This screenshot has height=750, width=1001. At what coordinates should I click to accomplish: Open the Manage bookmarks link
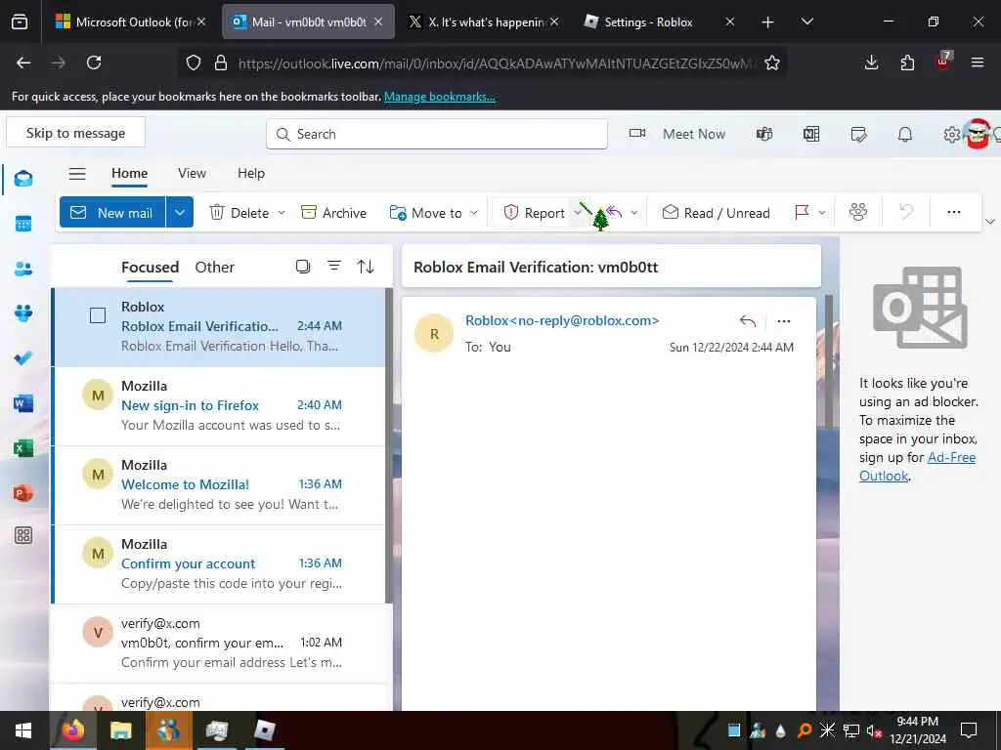[439, 97]
